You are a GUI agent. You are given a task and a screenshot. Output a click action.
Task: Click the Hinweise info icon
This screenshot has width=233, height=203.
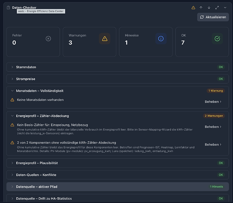click(x=161, y=39)
